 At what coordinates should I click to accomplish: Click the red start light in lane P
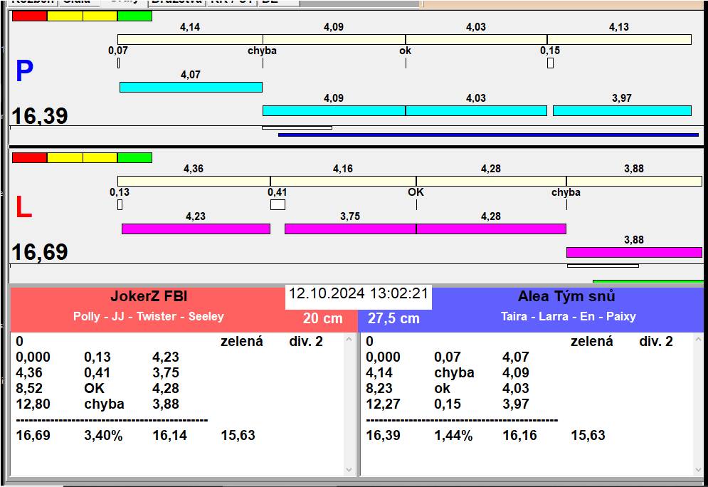29,16
